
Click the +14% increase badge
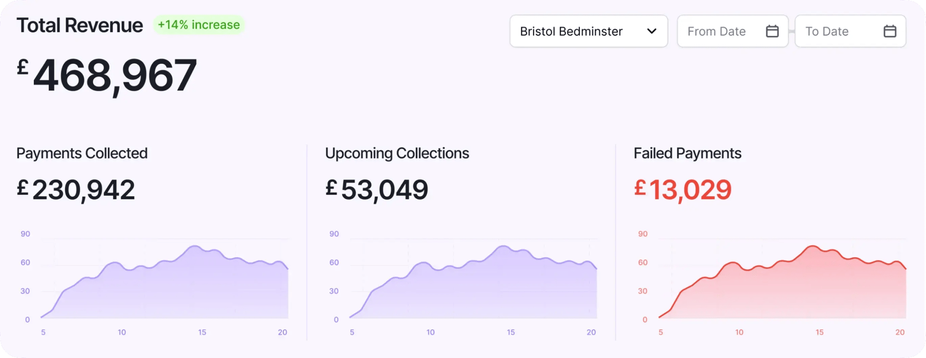pos(199,25)
